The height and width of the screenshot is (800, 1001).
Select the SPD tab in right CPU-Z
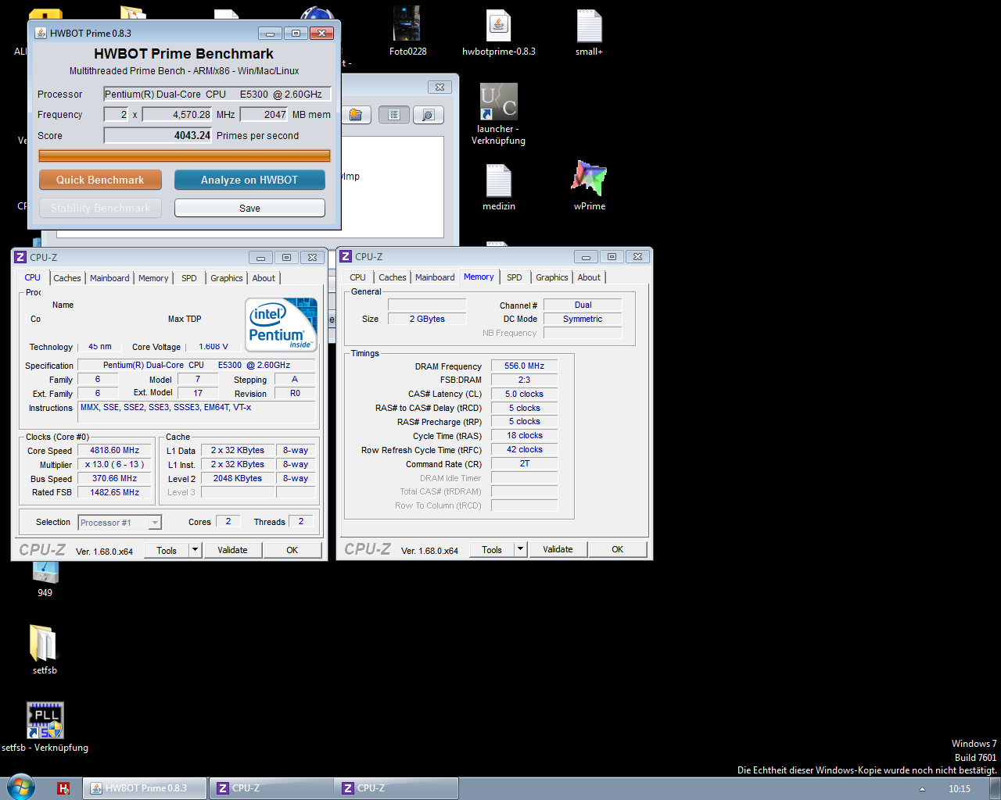point(515,277)
